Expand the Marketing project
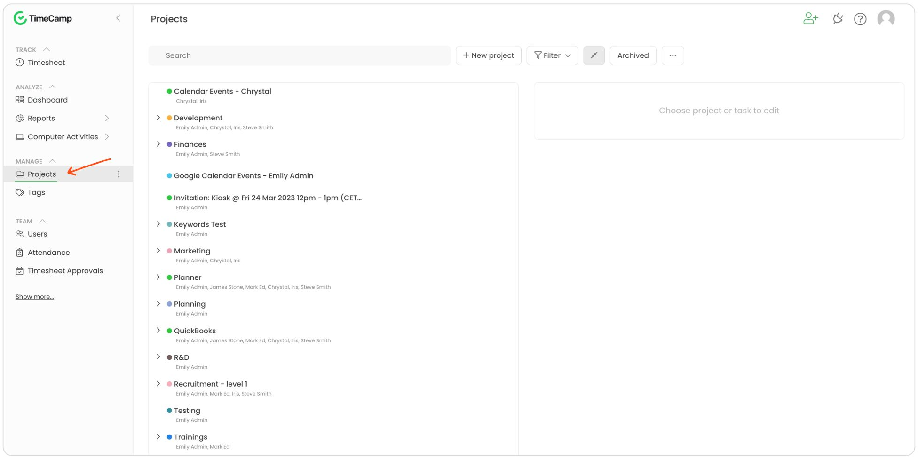The image size is (918, 459). [x=158, y=251]
